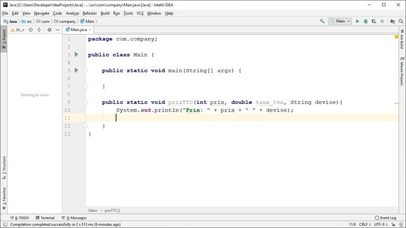Click cursor position 11:9 in status bar
The height and width of the screenshot is (228, 406).
pyautogui.click(x=352, y=224)
